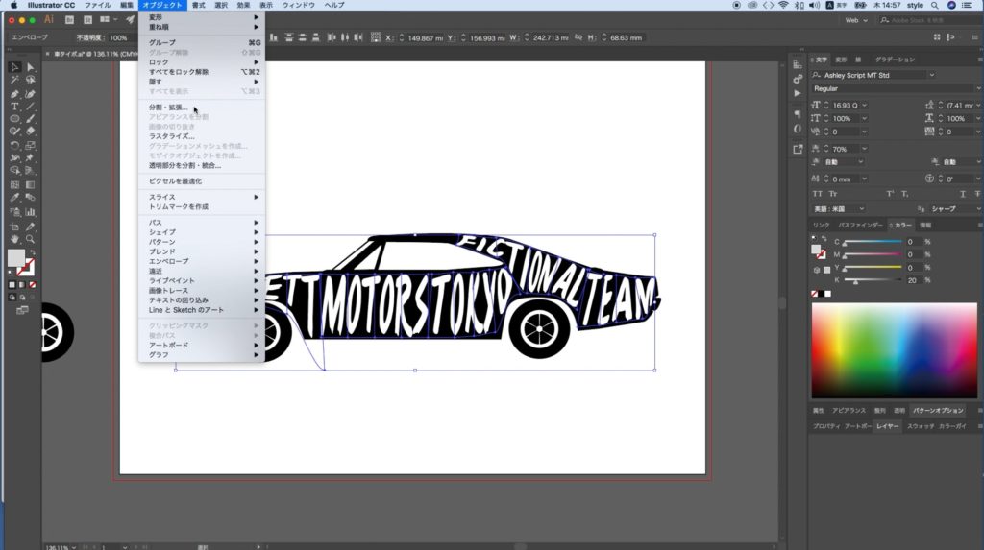984x550 pixels.
Task: Toggle the Draw Behind mode
Action: point(22,298)
